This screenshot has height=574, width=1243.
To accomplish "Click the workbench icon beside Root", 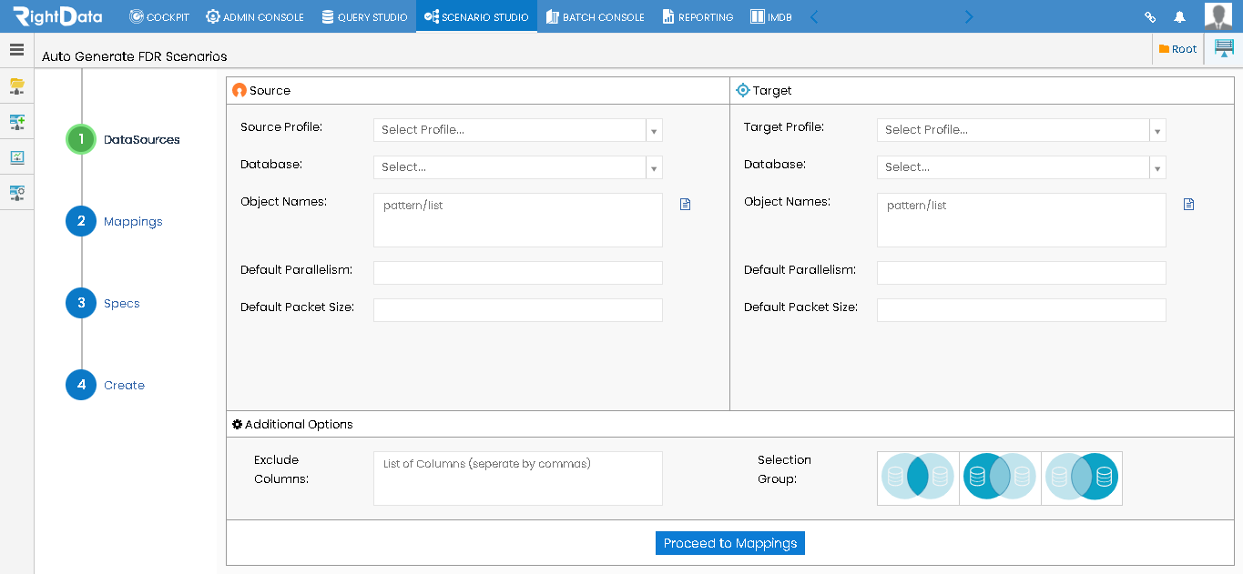I will (1223, 48).
